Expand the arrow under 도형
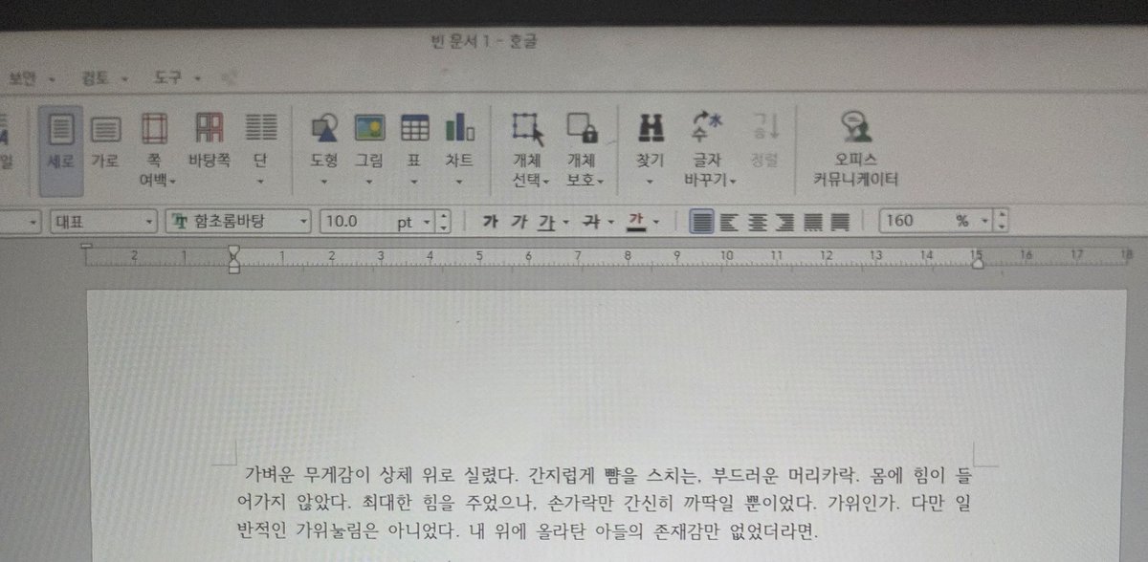1148x562 pixels. [324, 181]
